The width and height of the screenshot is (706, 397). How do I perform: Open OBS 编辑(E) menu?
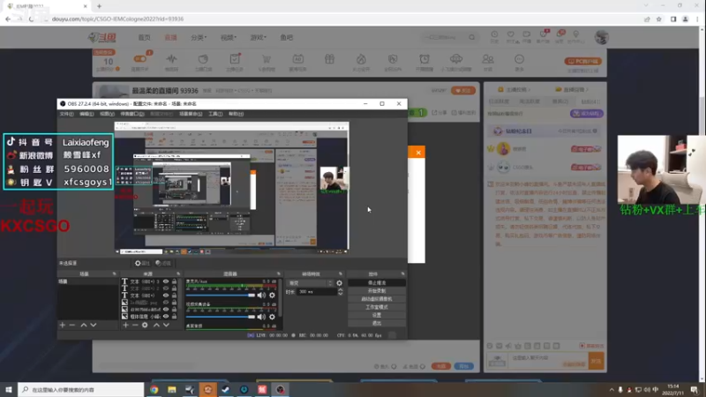[86, 115]
